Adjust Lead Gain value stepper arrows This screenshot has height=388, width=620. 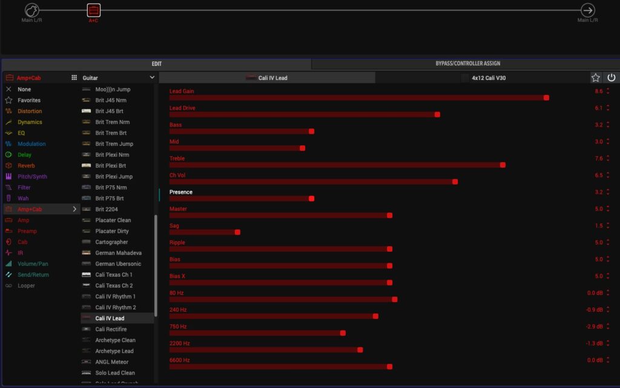tap(608, 91)
